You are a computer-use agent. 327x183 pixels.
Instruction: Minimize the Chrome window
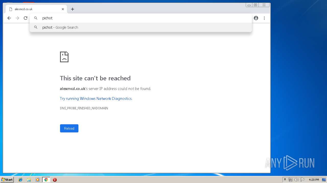click(x=249, y=5)
